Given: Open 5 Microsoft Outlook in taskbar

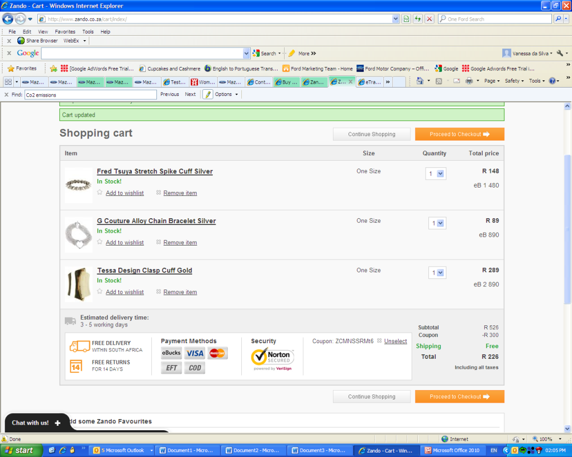Looking at the screenshot, I should (x=122, y=450).
